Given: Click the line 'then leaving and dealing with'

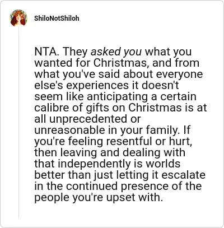Looking at the screenshot, I should [110, 152].
